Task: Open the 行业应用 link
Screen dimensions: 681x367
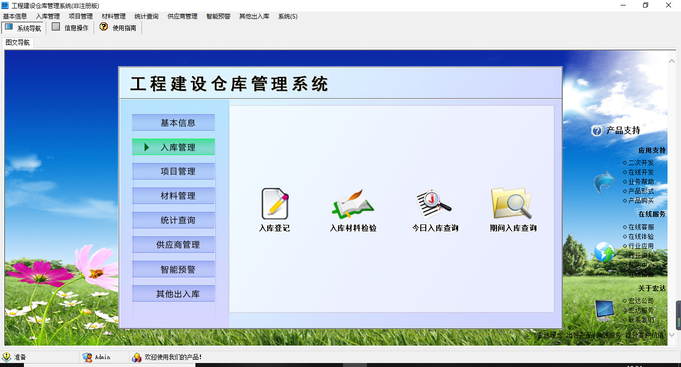Action: [x=641, y=246]
